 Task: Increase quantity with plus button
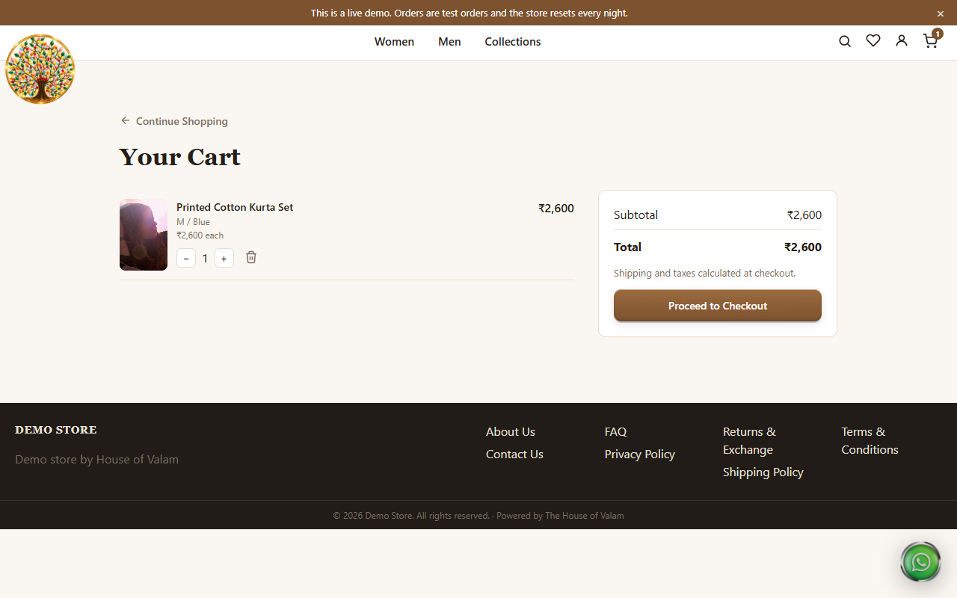tap(224, 258)
